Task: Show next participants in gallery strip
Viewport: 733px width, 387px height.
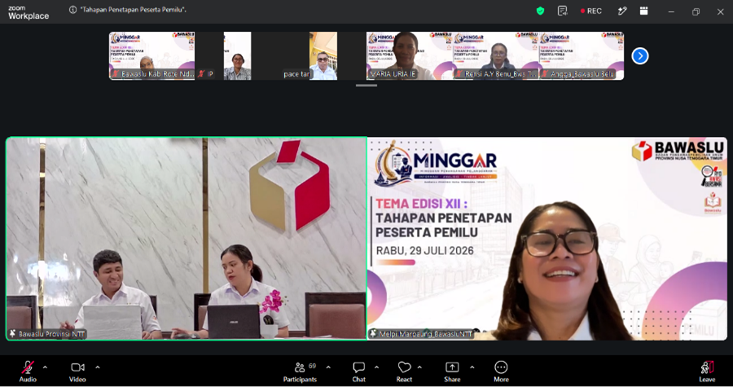Action: coord(640,56)
